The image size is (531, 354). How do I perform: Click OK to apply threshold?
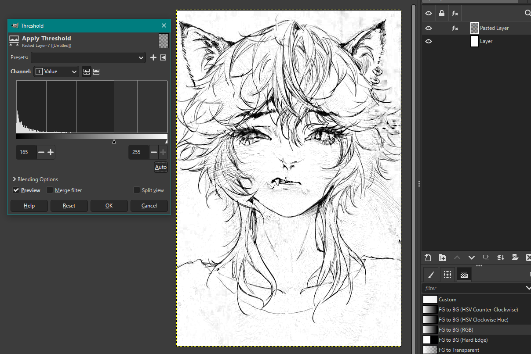tap(109, 206)
